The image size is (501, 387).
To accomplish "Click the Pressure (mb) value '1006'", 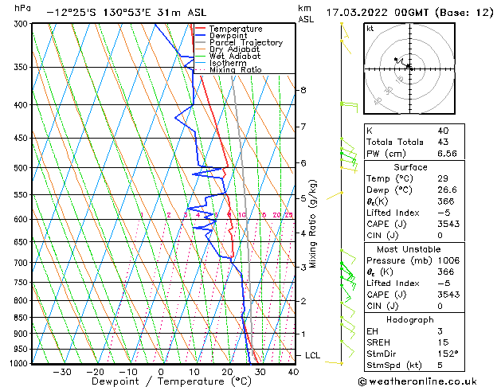I will tap(448, 260).
